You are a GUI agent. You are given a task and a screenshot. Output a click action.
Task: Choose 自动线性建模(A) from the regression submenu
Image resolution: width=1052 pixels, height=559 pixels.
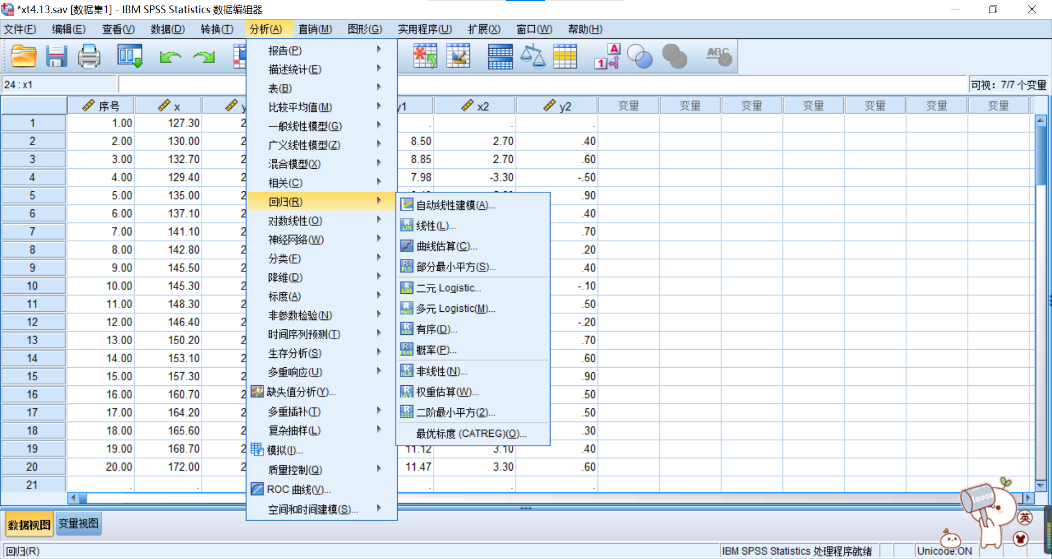click(473, 205)
